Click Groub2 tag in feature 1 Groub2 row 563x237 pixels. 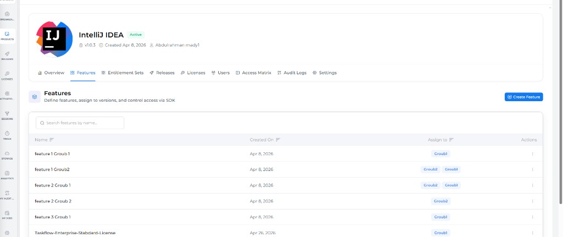pos(430,169)
